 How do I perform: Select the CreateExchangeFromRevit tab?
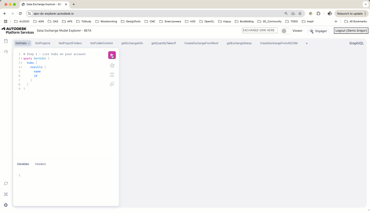coord(201,43)
